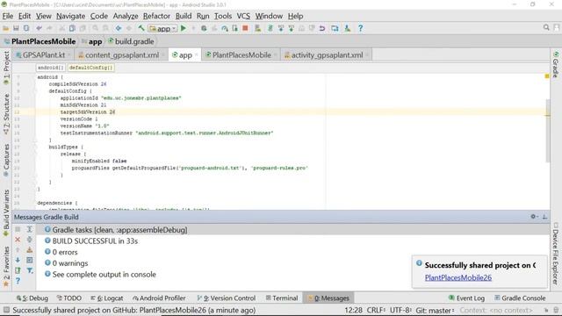The height and width of the screenshot is (316, 562).
Task: Open the Logcat tool window tab
Action: click(107, 298)
